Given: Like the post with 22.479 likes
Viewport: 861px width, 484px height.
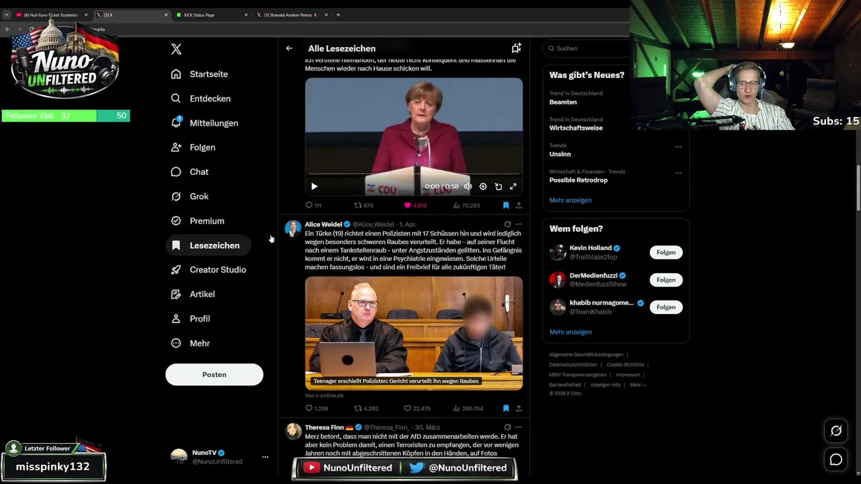Looking at the screenshot, I should point(416,408).
